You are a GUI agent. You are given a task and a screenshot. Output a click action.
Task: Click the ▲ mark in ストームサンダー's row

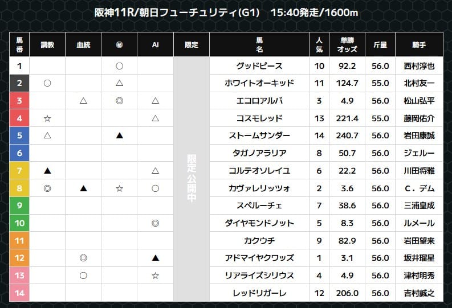[119, 135]
